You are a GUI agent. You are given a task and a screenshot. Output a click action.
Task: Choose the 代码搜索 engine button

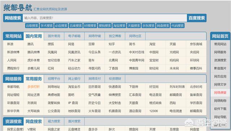coord(178,26)
